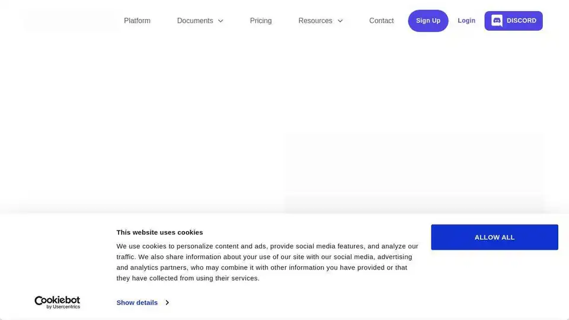Click the Sign Up button
This screenshot has width=569, height=320.
click(x=428, y=21)
